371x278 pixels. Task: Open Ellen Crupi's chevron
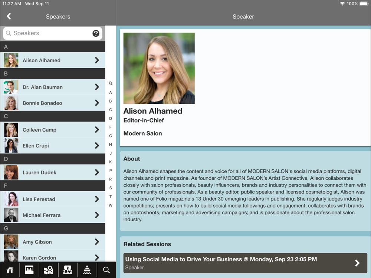pos(97,145)
